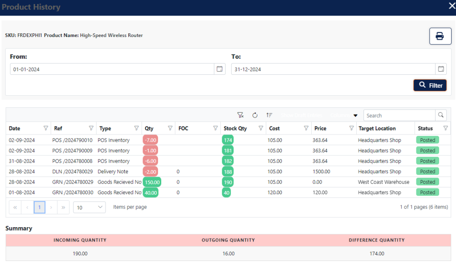Sort by the Target Location column header
Image resolution: width=456 pixels, height=265 pixels.
click(x=377, y=128)
